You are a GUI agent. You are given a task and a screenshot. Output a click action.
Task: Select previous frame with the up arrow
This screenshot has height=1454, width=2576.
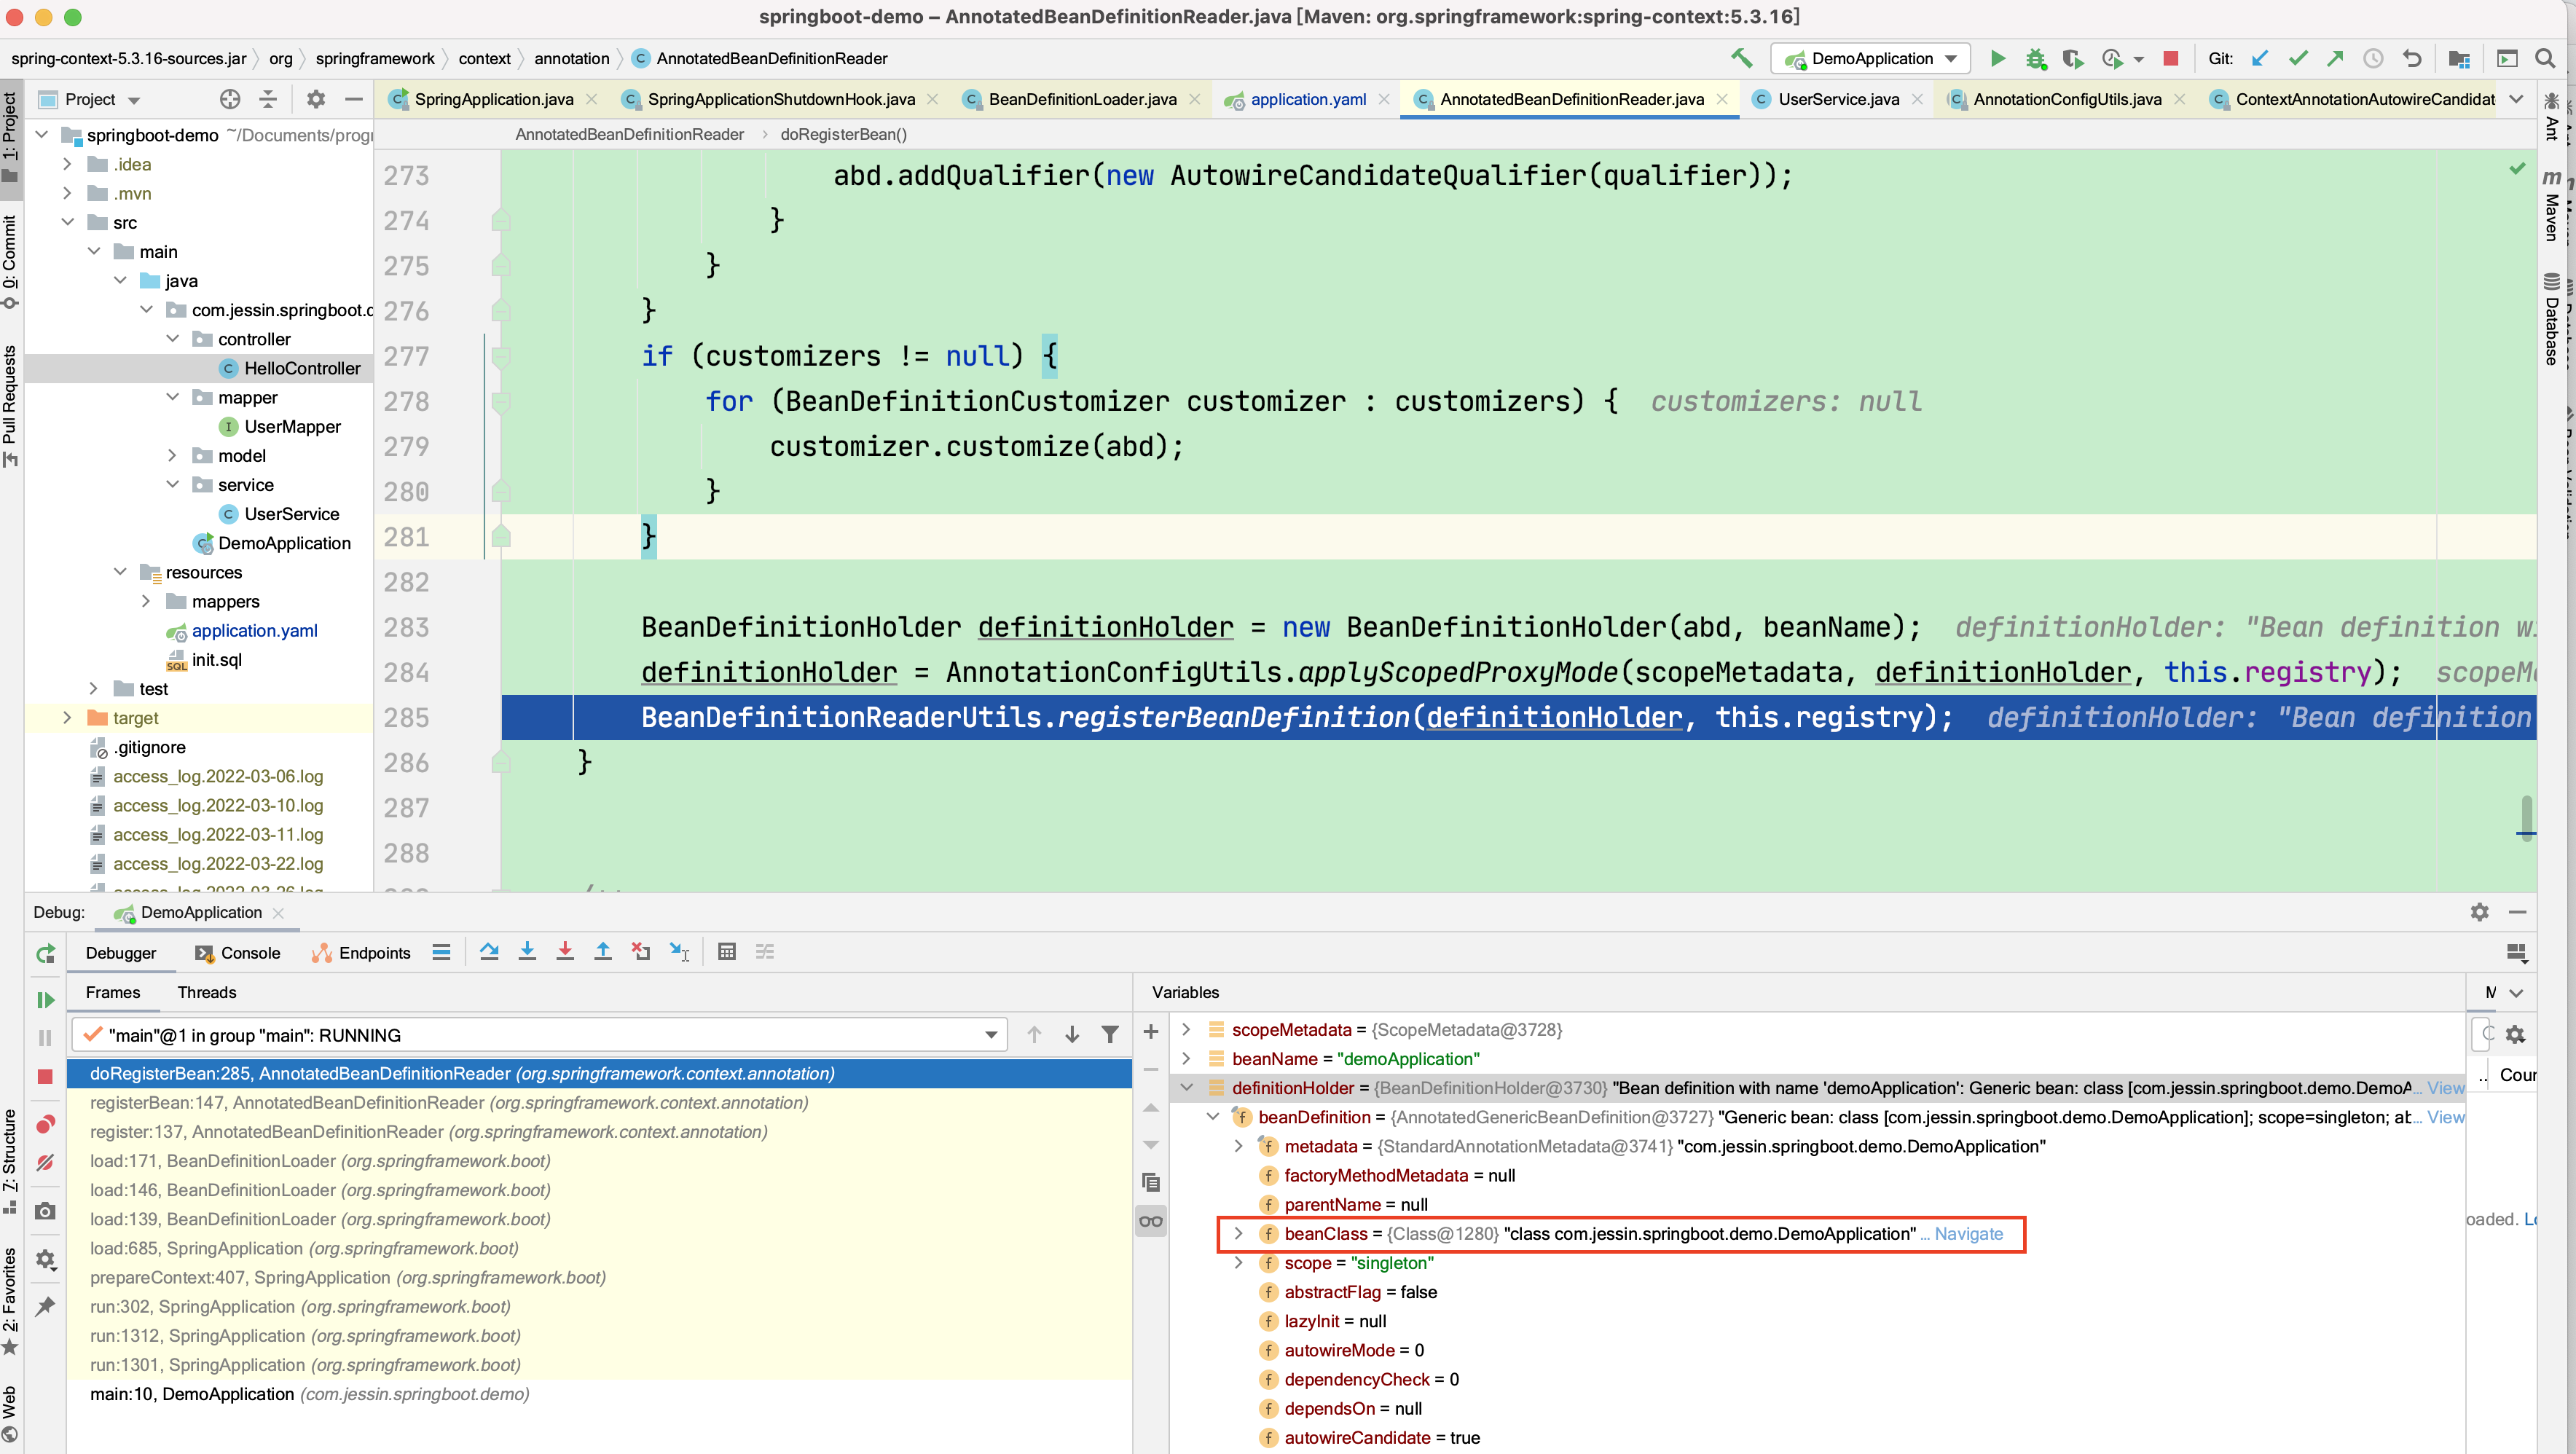point(1034,1035)
